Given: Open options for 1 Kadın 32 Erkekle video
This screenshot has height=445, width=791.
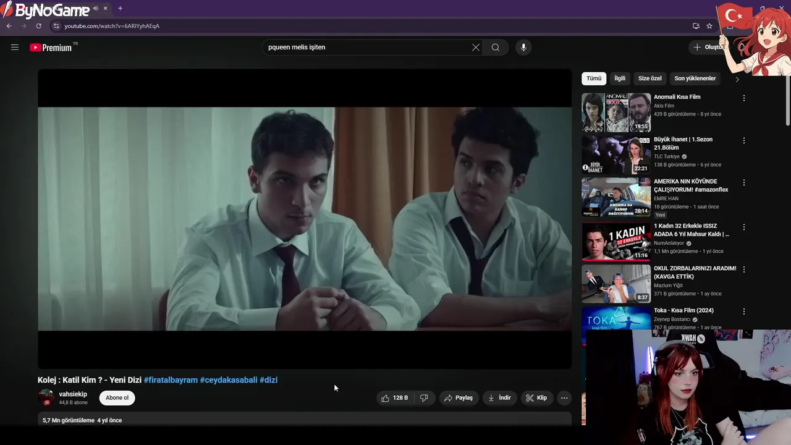Looking at the screenshot, I should pos(744,227).
